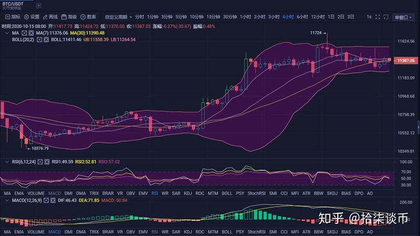The height and width of the screenshot is (236, 420).
Task: Remove the MACD(12,26,9) panel with its X
Action: point(52,200)
